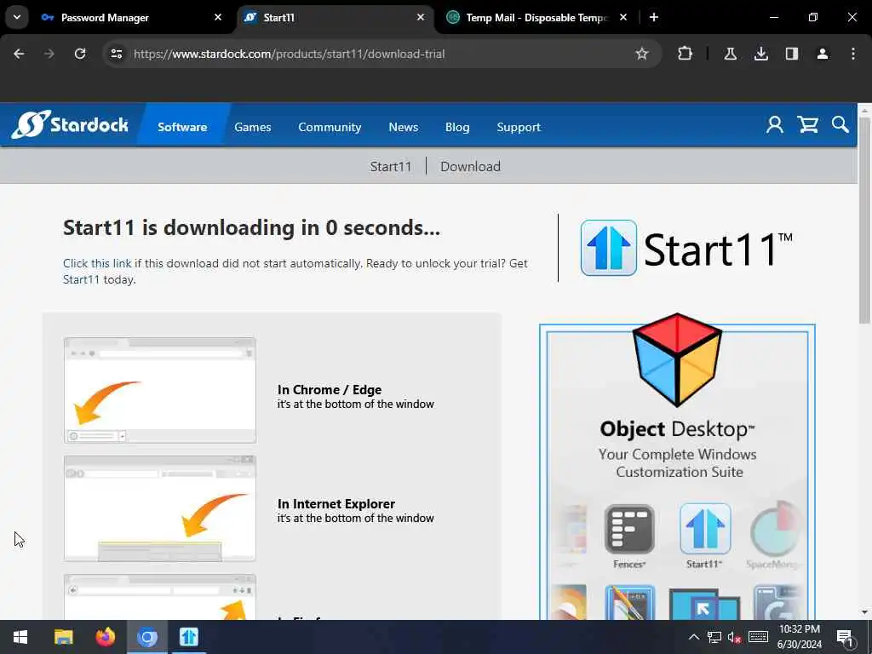Switch to the Temp Mail tab
Screen dimensions: 872x654
click(x=537, y=17)
